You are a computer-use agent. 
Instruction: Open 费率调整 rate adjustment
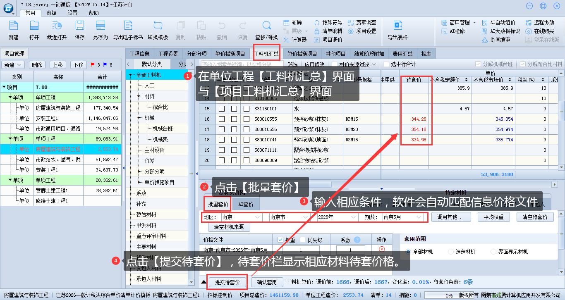click(362, 22)
